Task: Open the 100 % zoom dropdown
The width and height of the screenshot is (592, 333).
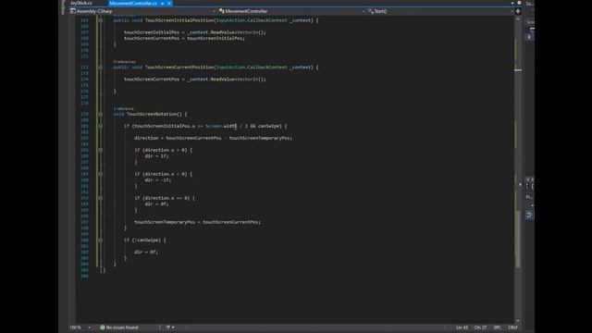Action: coord(89,327)
